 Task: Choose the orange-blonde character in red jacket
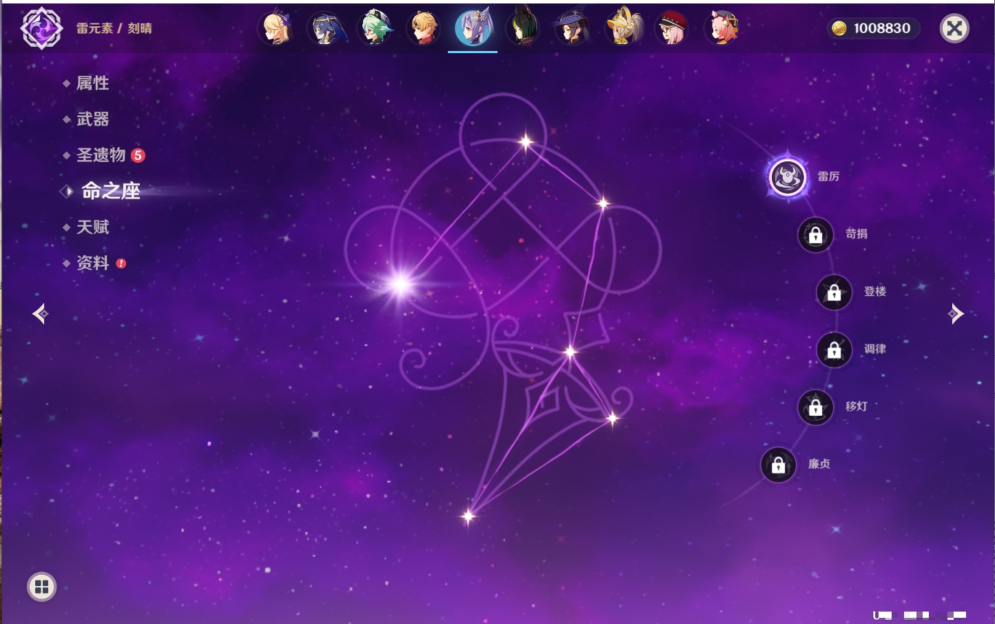[x=424, y=28]
